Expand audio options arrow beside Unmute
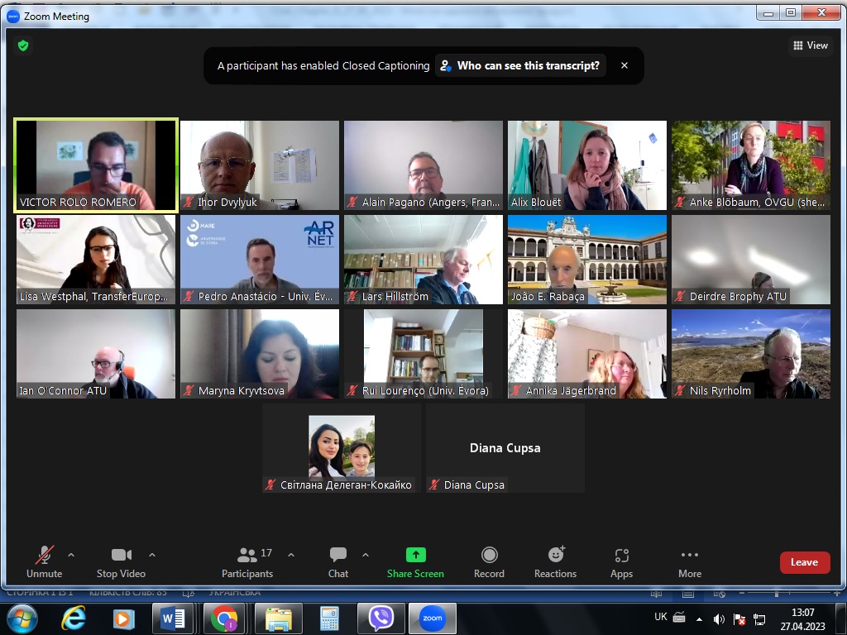The image size is (847, 635). (70, 555)
